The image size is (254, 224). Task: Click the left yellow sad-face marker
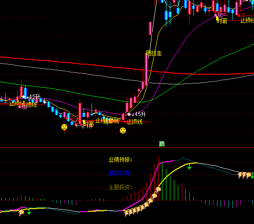coord(64,127)
